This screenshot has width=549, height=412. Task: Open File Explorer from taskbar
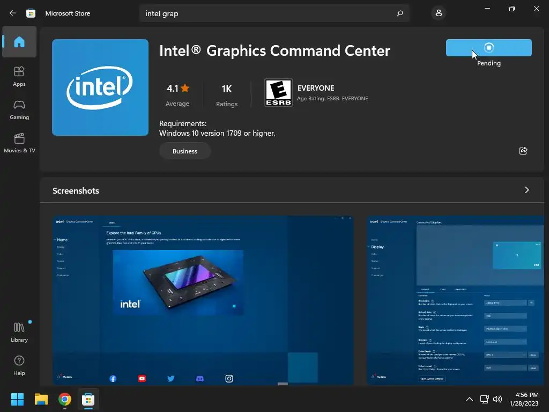pyautogui.click(x=41, y=399)
